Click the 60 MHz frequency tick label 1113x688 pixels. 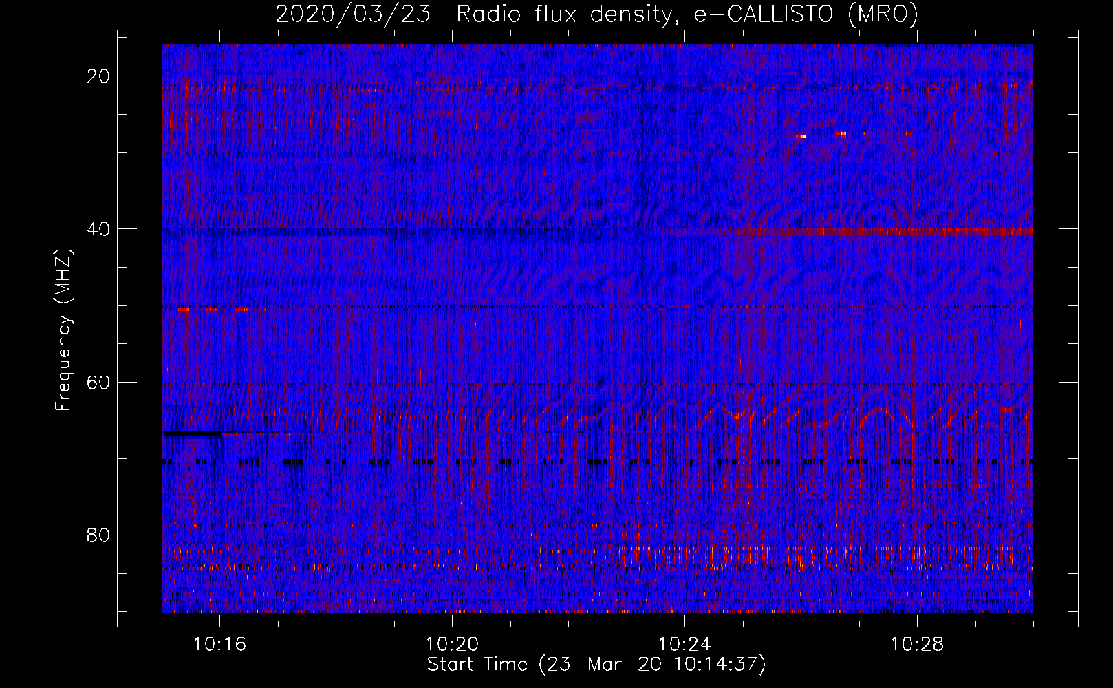coord(99,383)
